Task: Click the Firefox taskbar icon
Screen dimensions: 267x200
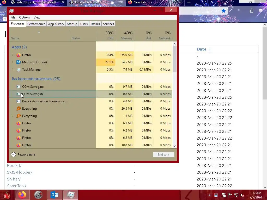Action: 22,195
